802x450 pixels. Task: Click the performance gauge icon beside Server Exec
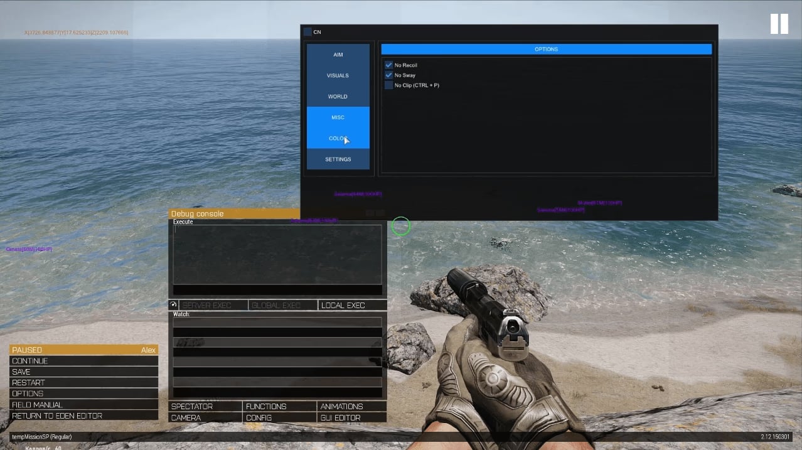tap(174, 305)
